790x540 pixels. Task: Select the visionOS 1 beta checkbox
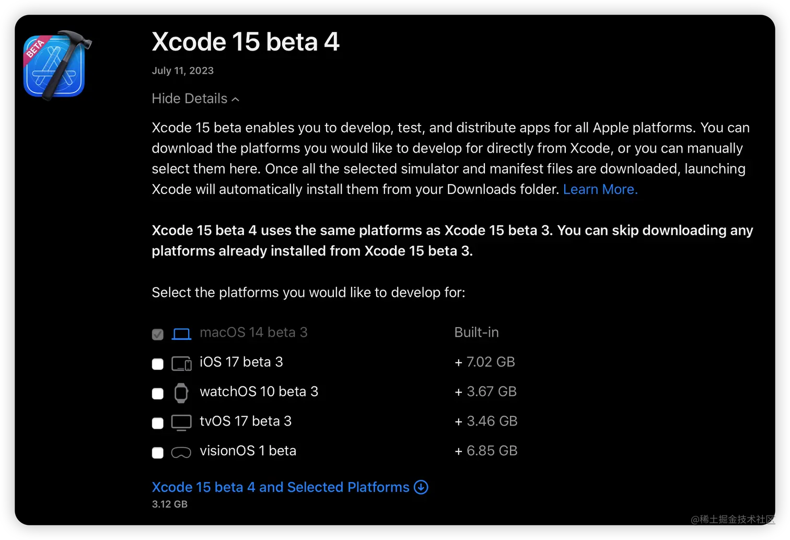pos(158,453)
